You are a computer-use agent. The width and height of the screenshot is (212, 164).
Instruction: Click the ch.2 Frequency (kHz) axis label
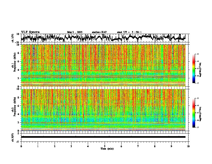click(14, 106)
